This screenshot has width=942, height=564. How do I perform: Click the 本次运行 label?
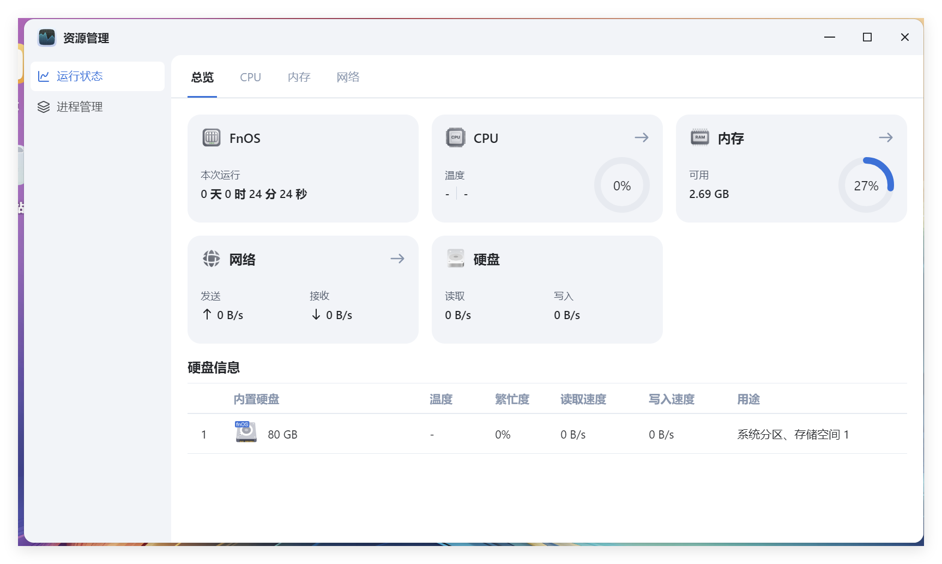point(220,175)
